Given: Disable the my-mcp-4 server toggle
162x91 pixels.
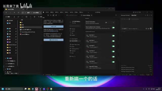Looking at the screenshot, I should point(113,51).
